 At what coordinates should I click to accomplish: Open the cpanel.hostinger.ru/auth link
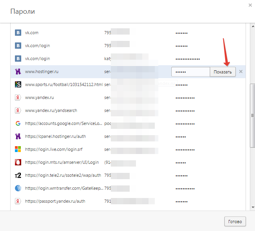55,136
